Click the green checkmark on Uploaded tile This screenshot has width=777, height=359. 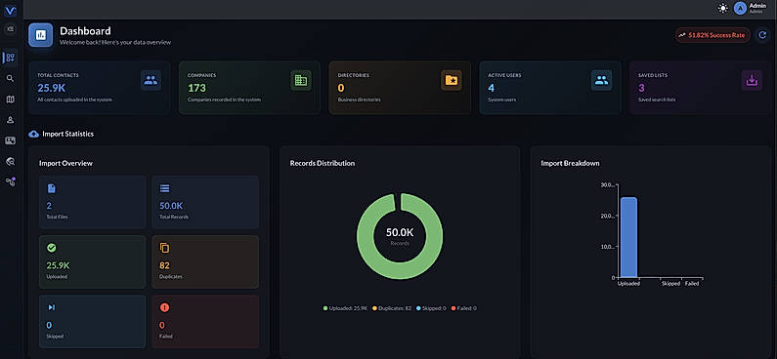tap(52, 248)
